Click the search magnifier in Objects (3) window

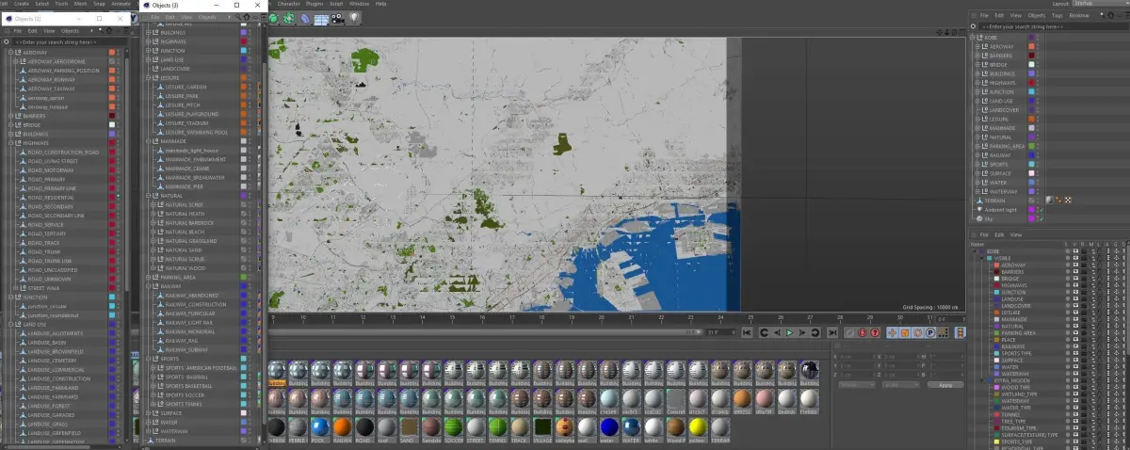(x=237, y=16)
